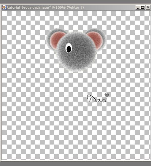
Task: Click the Vektor 1 label in the title
Action: 75,7
